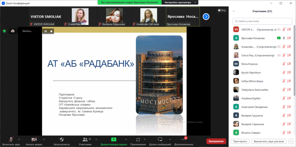Focus the Найти участника search field
This screenshot has width=296, height=147.
point(262,21)
